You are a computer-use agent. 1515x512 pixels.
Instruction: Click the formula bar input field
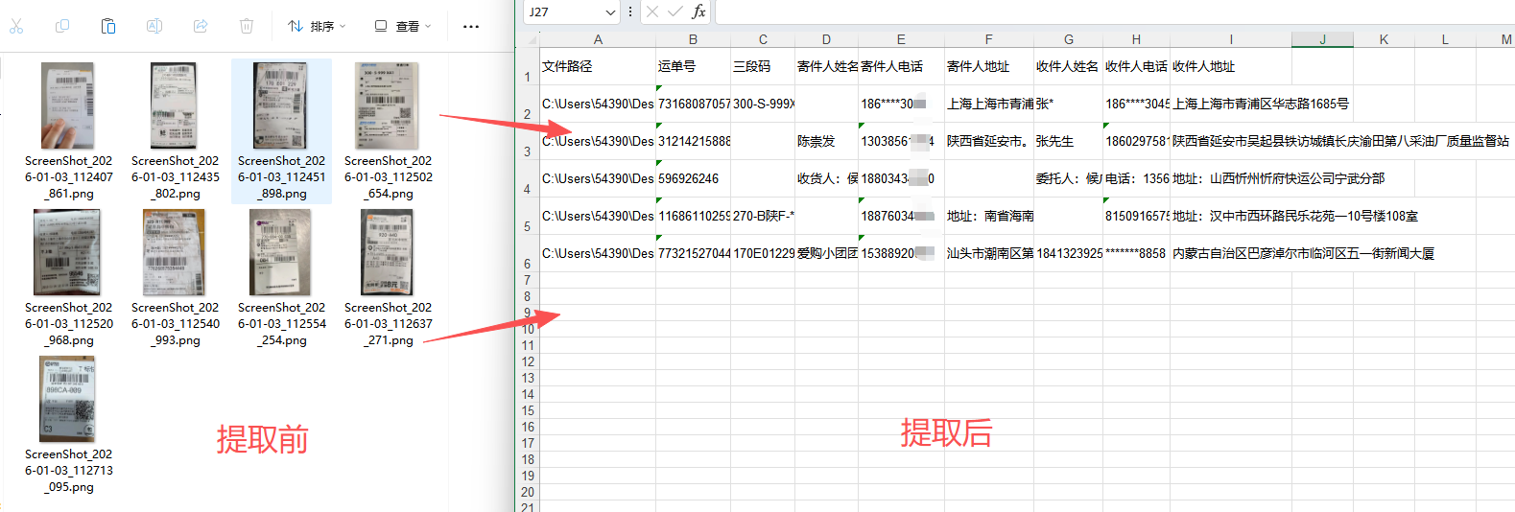[1115, 12]
